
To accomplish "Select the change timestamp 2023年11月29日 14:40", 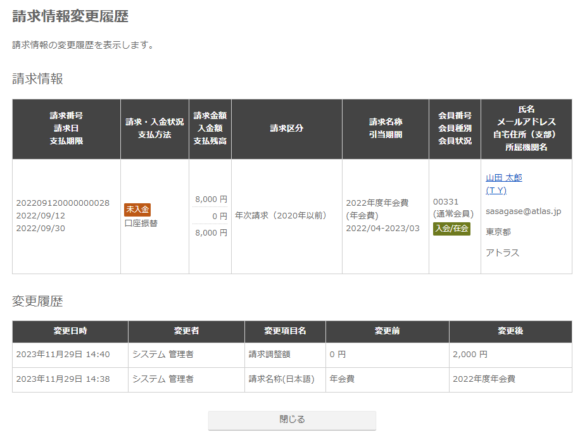I will coord(63,355).
